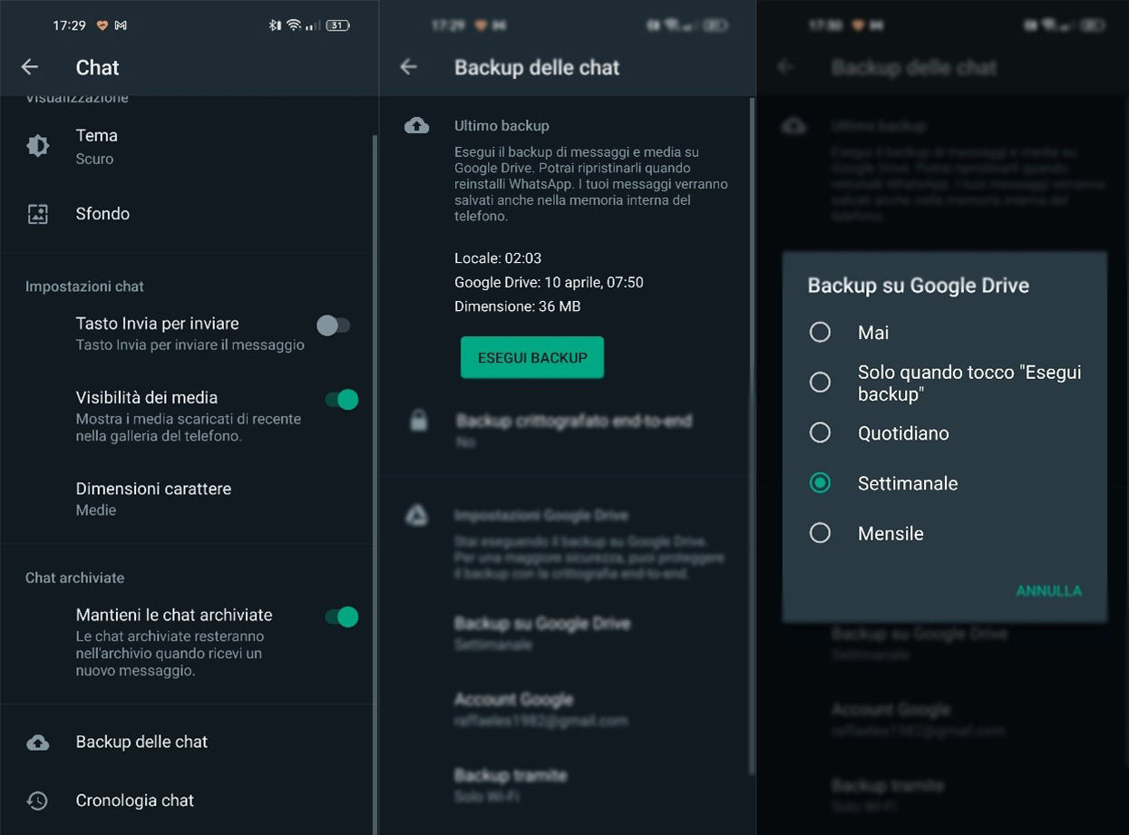Click the Sfondo wallpaper icon

click(x=38, y=214)
